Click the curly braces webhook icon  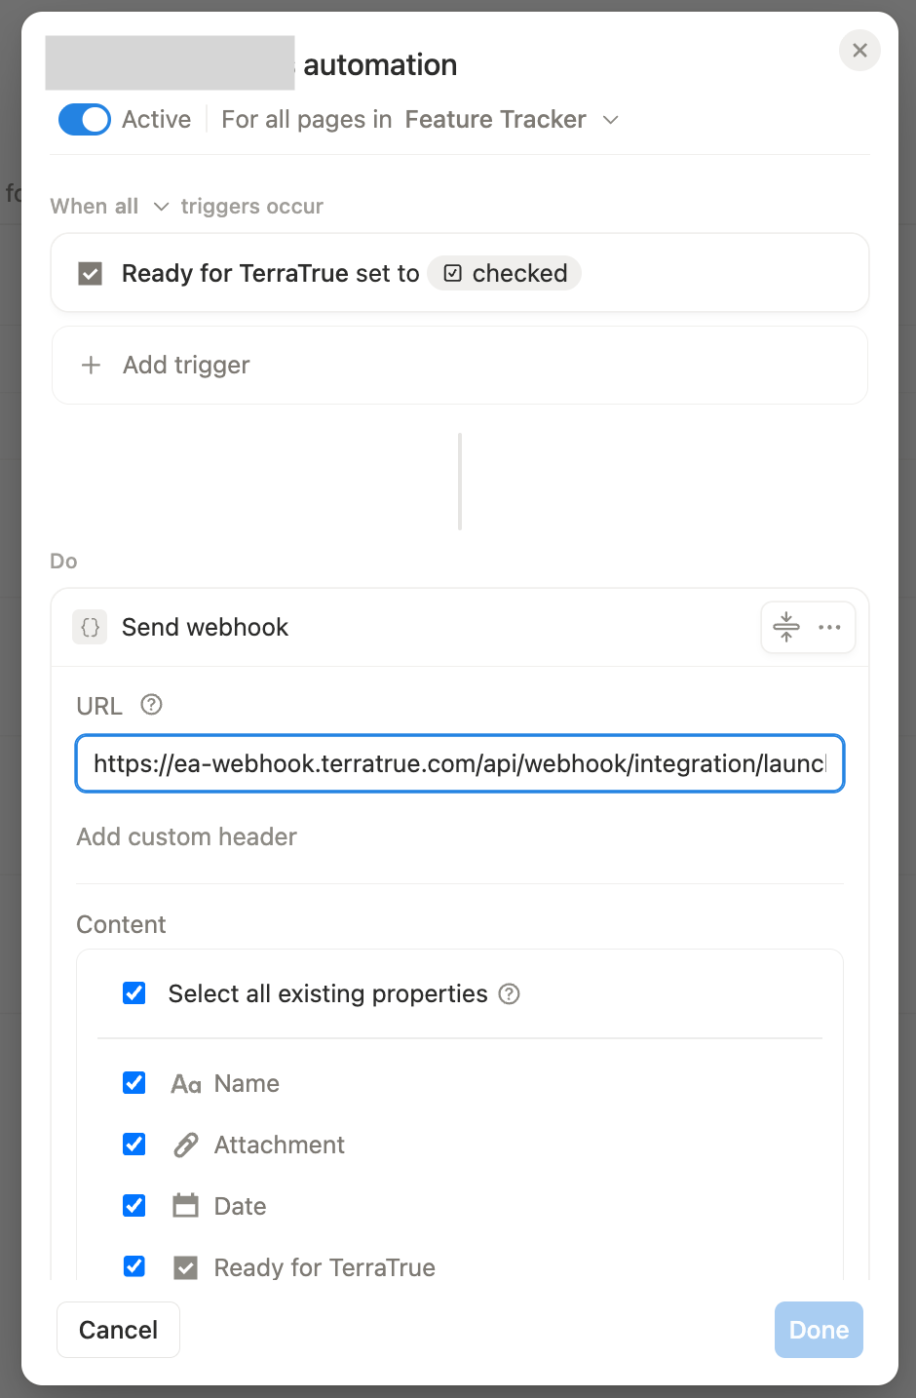click(90, 627)
